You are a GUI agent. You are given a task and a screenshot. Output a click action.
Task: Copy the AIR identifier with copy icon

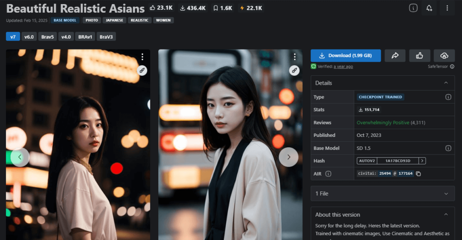tap(418, 174)
